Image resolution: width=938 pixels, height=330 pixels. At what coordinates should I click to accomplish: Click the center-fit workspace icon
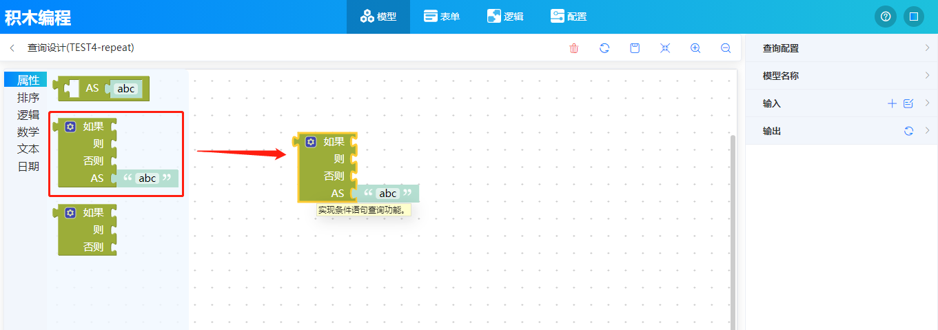(665, 48)
